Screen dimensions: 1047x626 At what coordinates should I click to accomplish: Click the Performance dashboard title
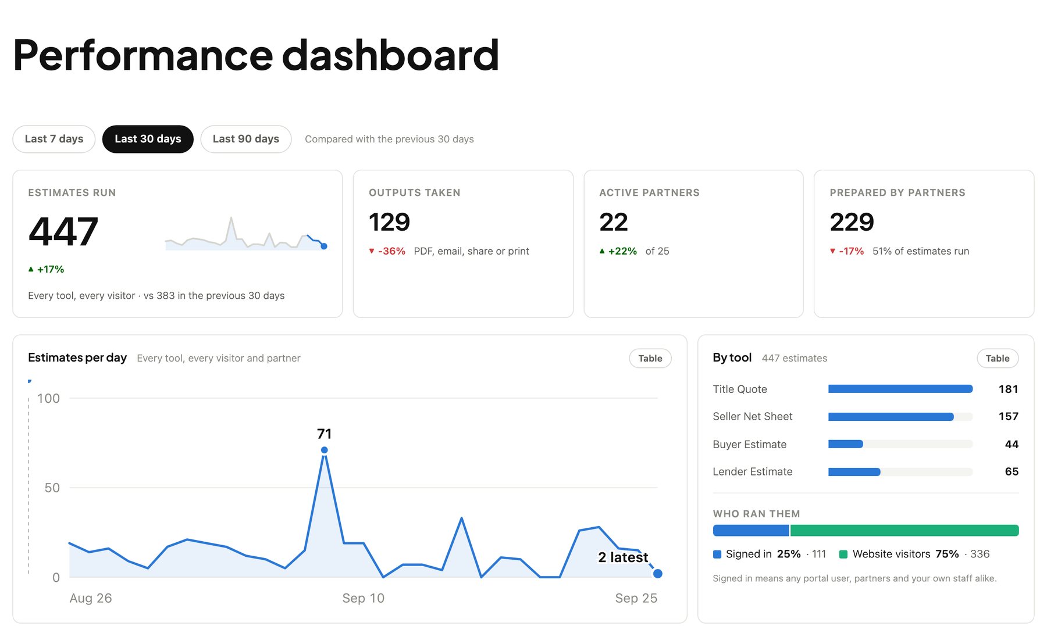pyautogui.click(x=256, y=55)
